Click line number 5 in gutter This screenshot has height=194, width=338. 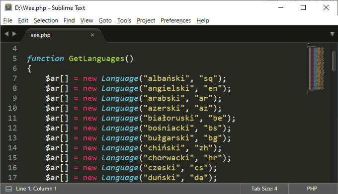pos(14,59)
